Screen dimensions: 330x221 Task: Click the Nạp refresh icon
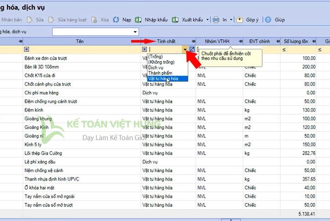click(x=116, y=20)
